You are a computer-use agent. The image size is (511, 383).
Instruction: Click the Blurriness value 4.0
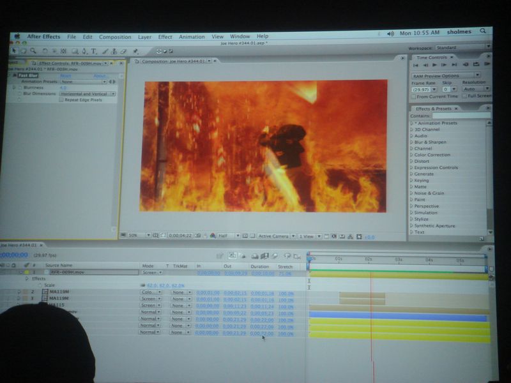(x=63, y=88)
